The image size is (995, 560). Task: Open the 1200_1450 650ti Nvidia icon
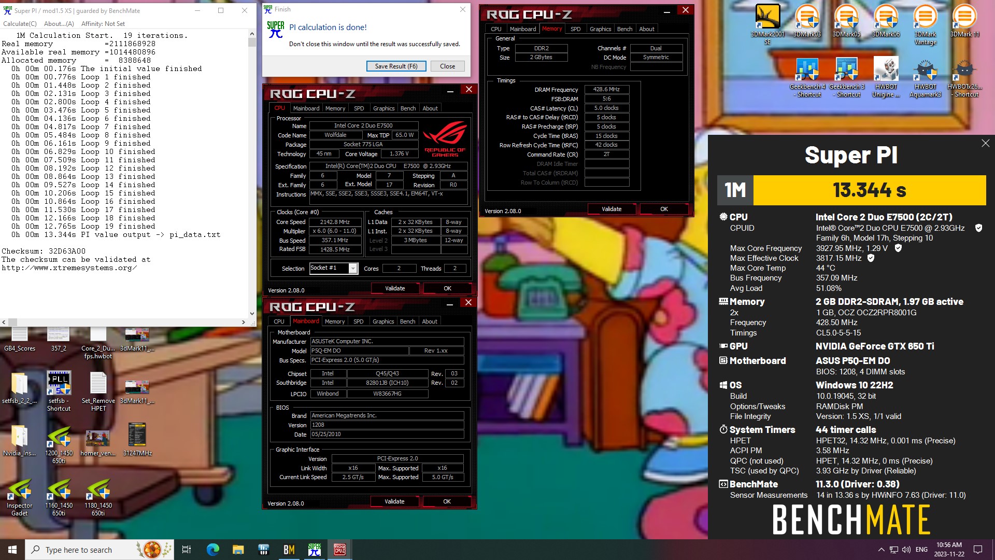59,444
